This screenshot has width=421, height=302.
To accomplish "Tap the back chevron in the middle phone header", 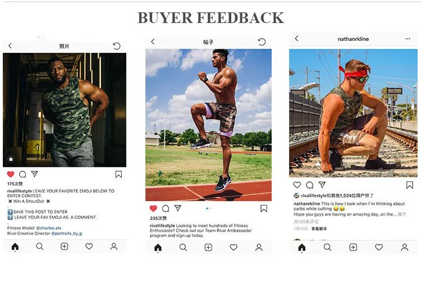I will click(153, 42).
